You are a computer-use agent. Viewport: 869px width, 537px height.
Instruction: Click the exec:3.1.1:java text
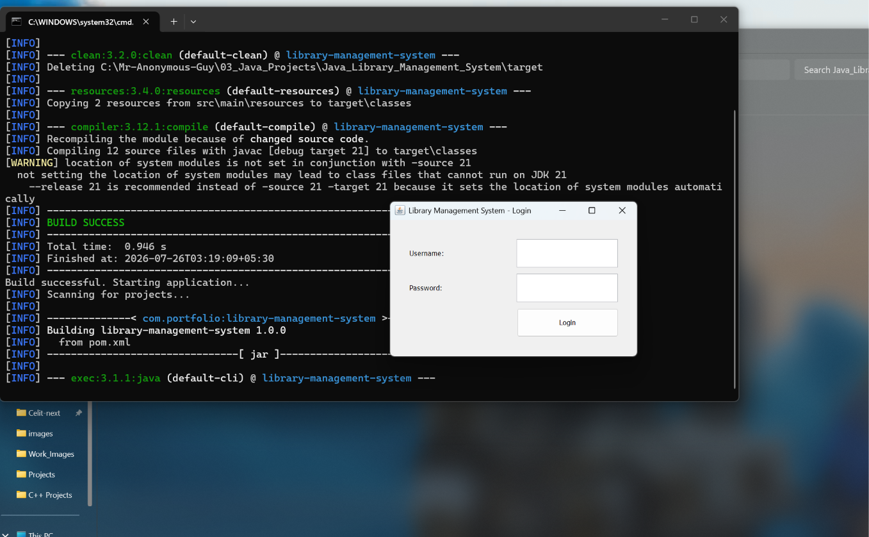click(115, 378)
